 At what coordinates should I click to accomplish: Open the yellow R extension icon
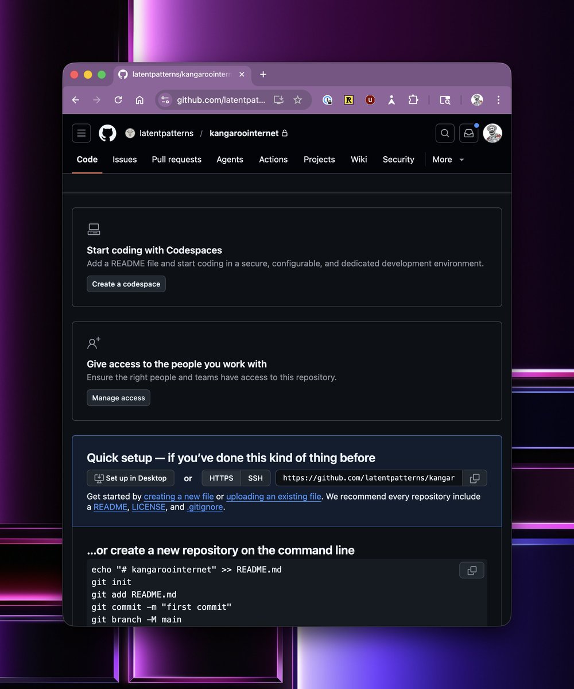[348, 100]
